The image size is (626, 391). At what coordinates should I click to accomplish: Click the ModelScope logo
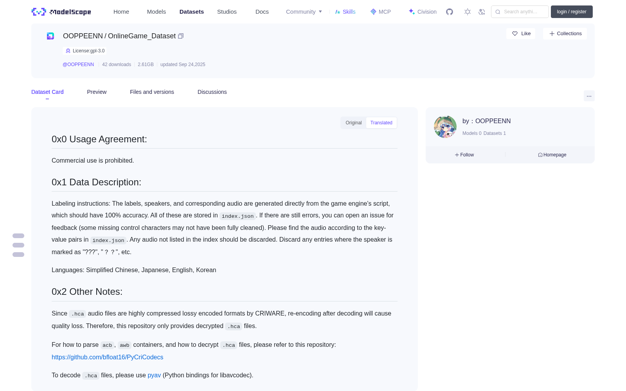point(61,12)
